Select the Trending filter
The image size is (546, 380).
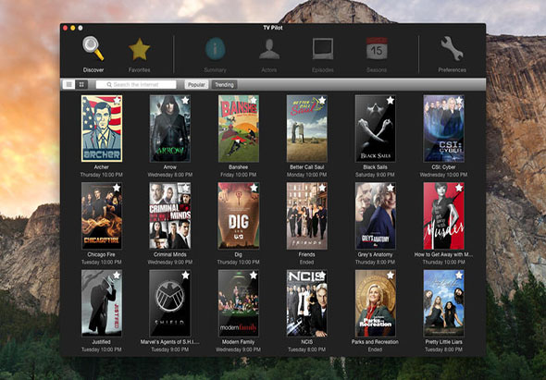tap(224, 84)
